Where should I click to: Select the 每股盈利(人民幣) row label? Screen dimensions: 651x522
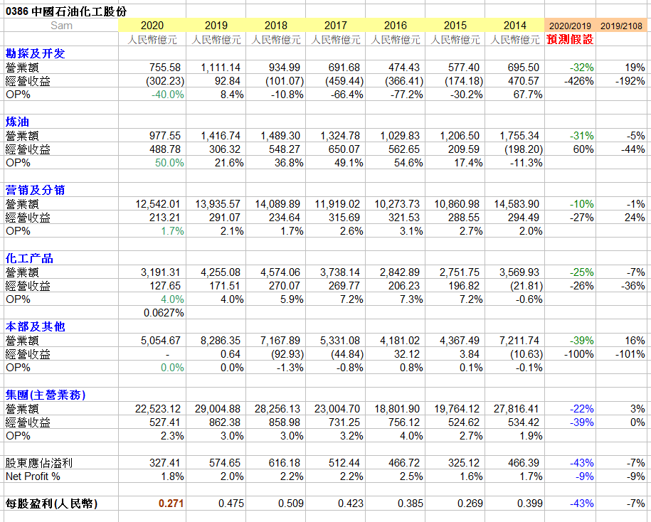tap(51, 504)
